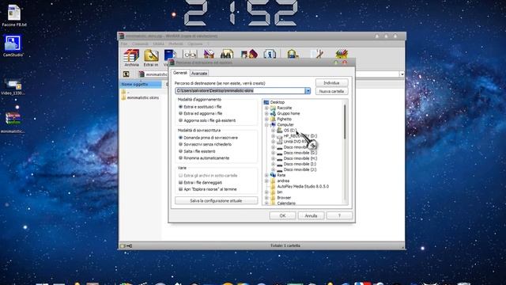Open the Comandi menu

(140, 44)
